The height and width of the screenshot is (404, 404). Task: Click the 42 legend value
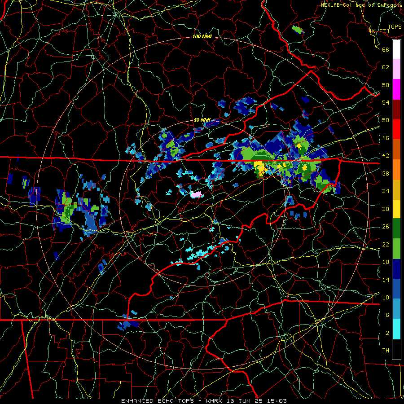click(386, 156)
